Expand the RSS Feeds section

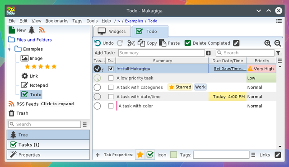click(x=57, y=104)
